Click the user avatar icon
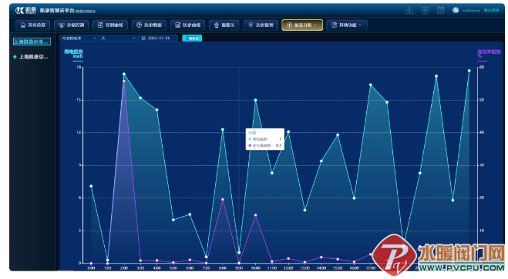Image resolution: width=508 pixels, height=279 pixels. coord(456,10)
